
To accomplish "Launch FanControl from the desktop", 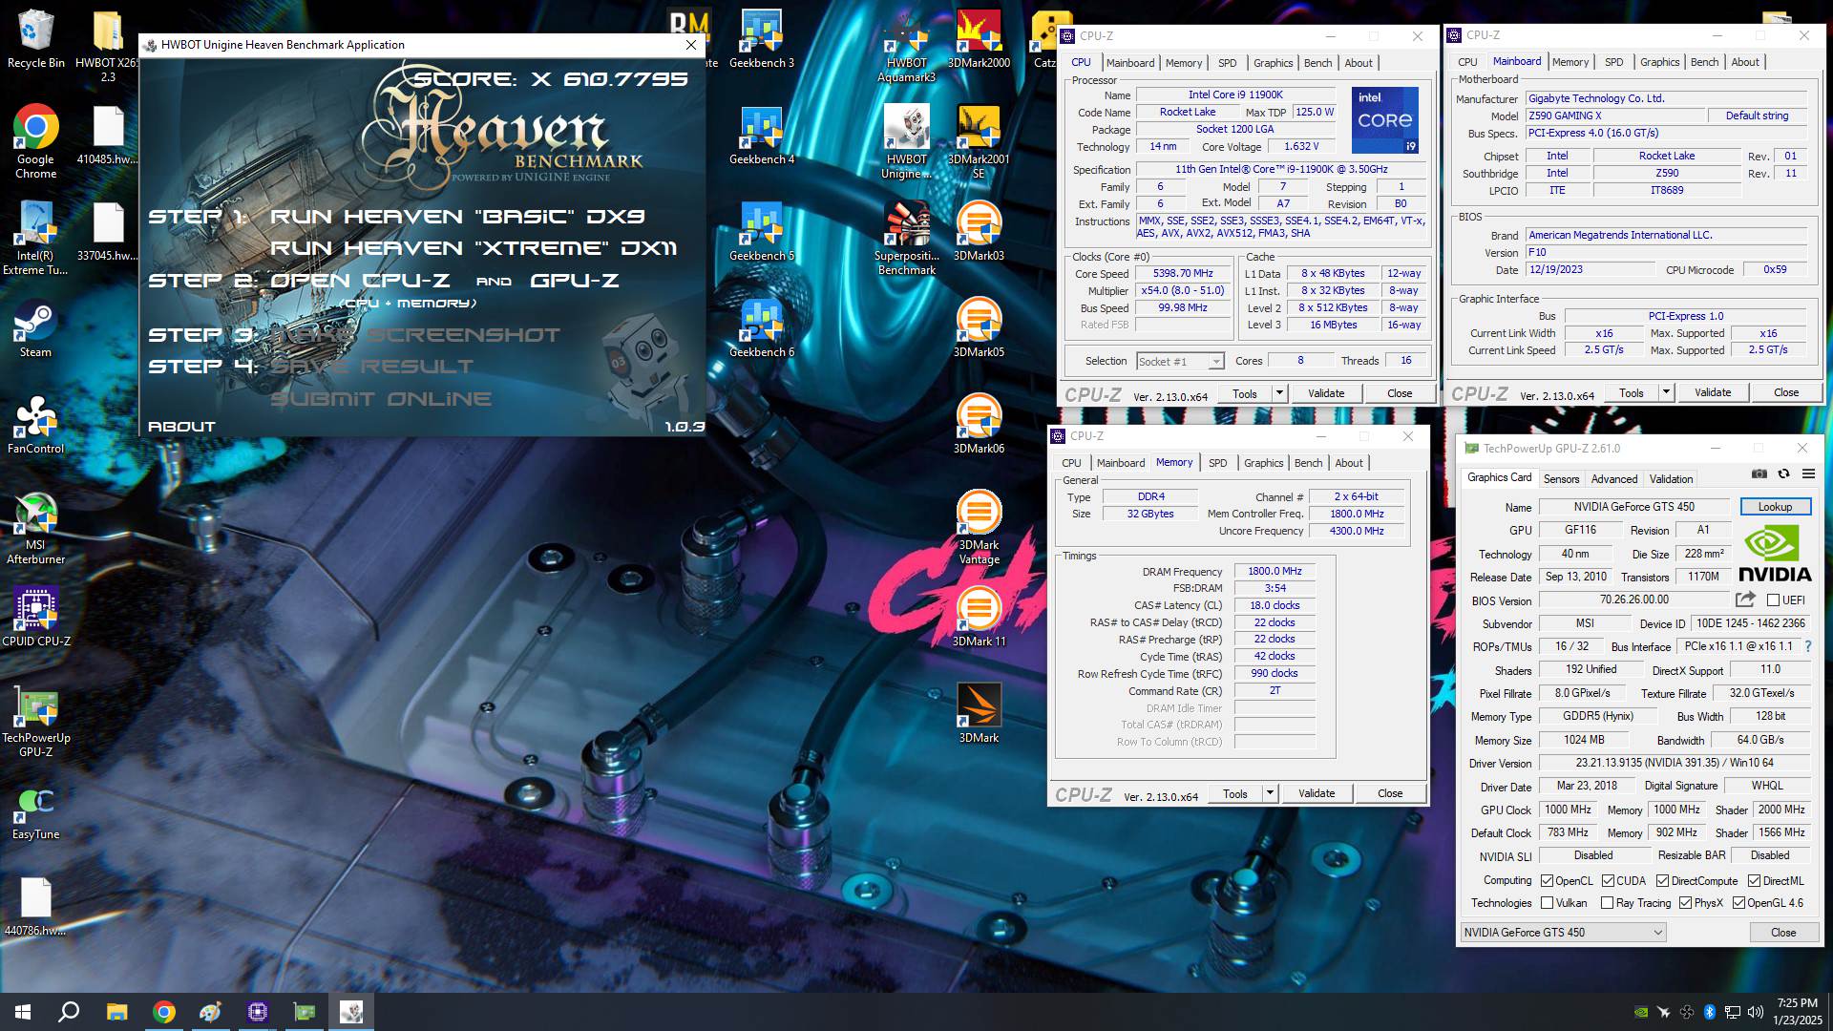I will (35, 425).
